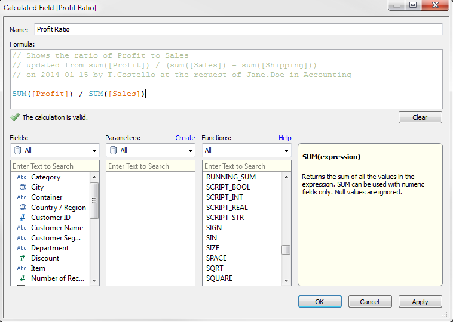
Task: Select the SCRIPT_REAL function
Action: pos(227,208)
